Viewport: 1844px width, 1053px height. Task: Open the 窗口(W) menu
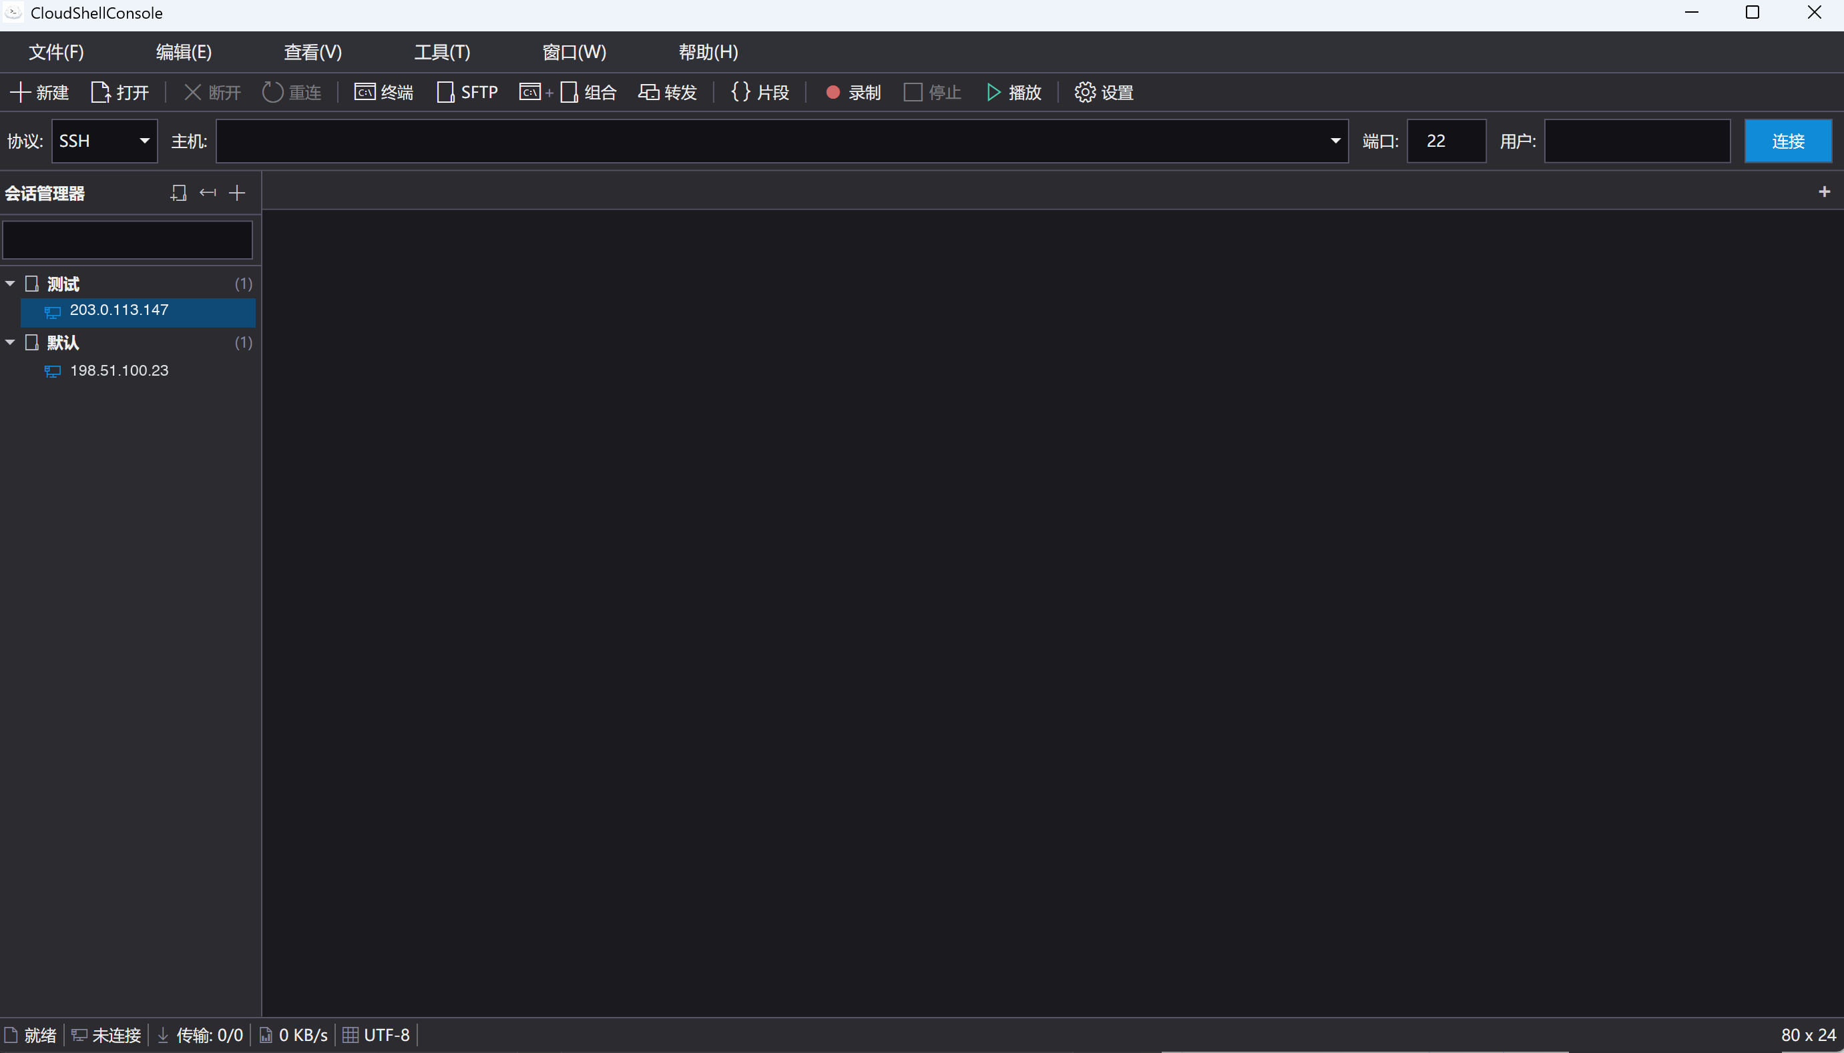(x=574, y=52)
